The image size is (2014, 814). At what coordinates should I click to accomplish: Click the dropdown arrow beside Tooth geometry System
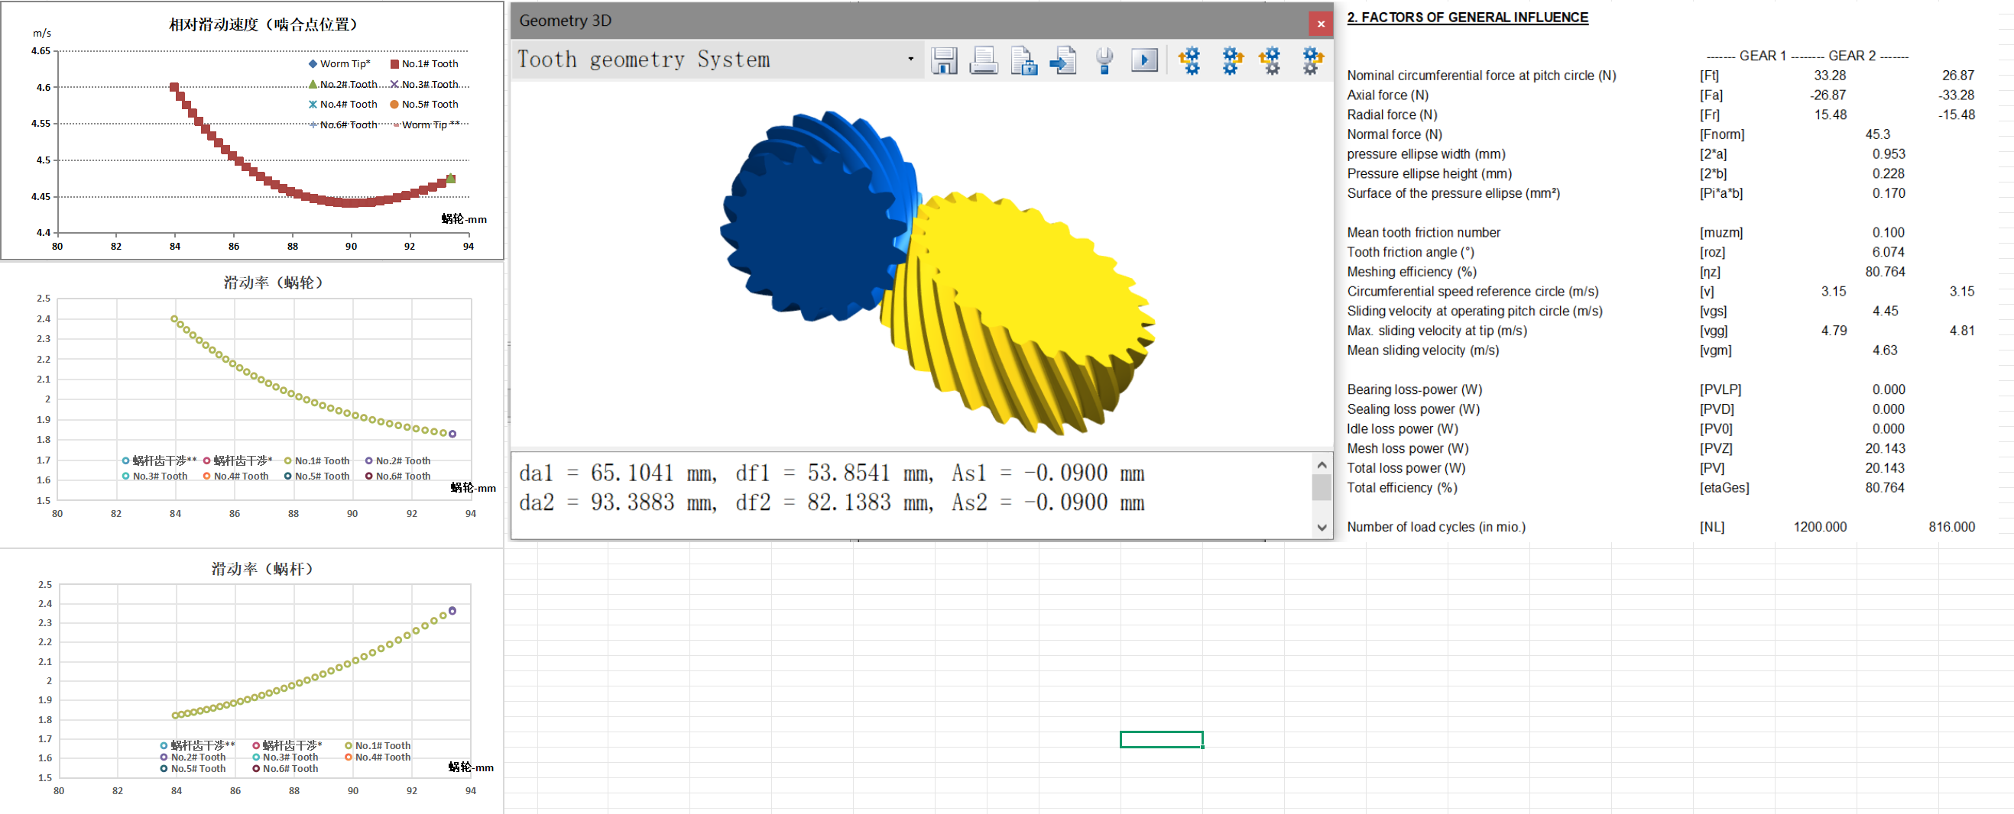click(x=910, y=60)
